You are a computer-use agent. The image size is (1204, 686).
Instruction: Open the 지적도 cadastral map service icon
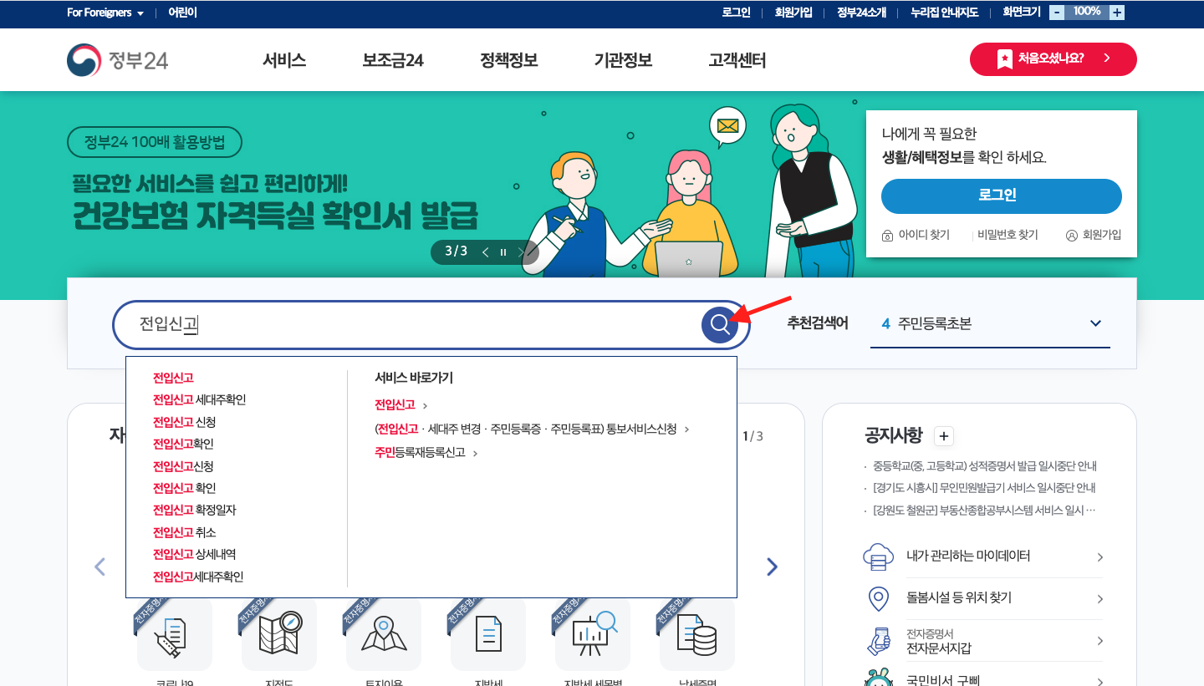[x=279, y=633]
